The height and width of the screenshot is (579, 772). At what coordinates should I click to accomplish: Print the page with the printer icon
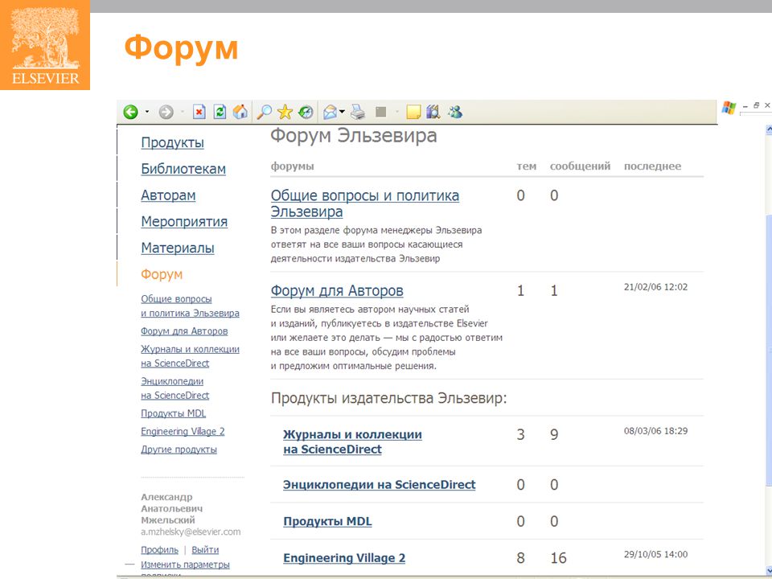coord(358,113)
